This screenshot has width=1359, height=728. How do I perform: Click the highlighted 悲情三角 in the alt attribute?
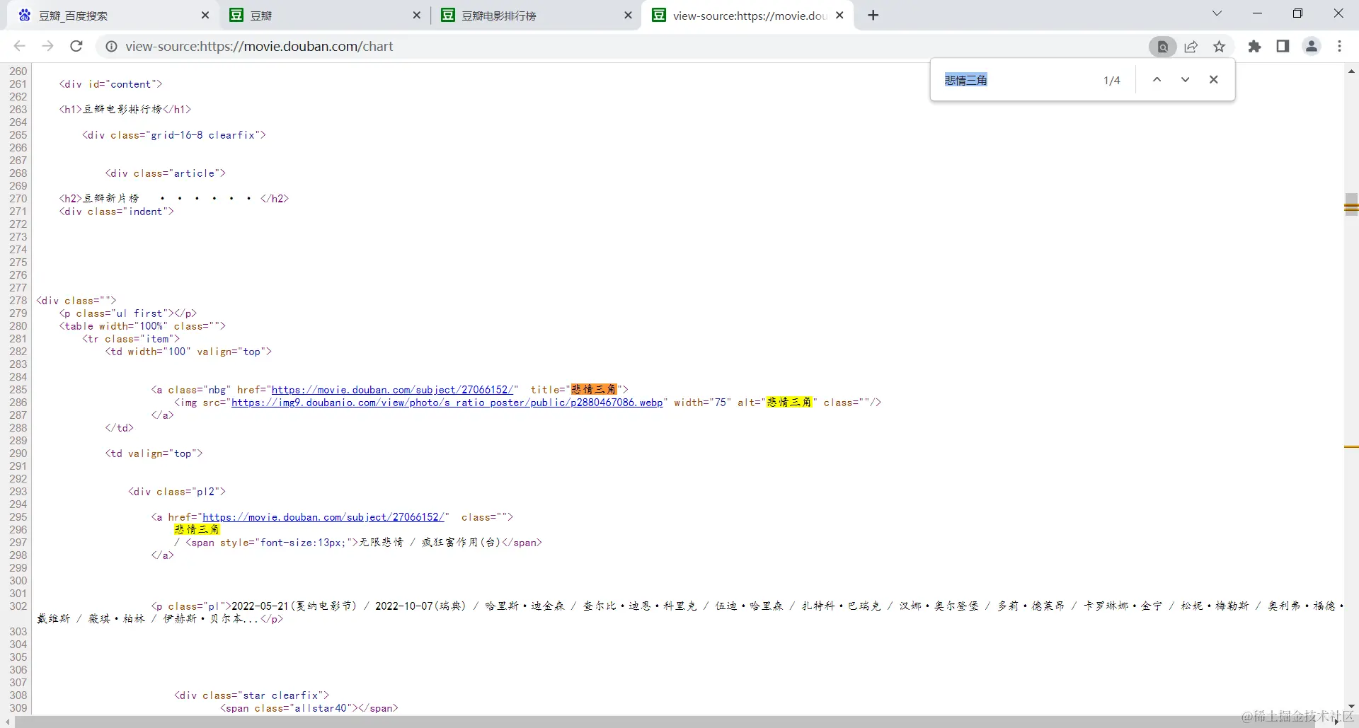[x=789, y=403]
